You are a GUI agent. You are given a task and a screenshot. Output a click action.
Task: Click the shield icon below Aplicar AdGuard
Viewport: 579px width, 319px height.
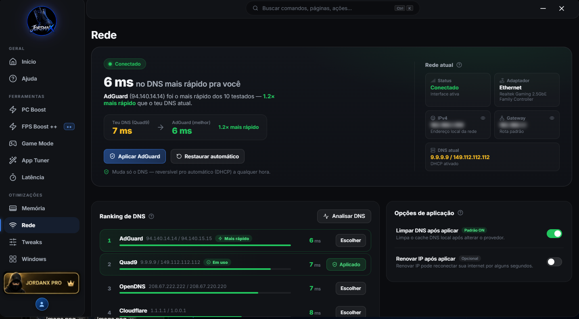tap(107, 172)
